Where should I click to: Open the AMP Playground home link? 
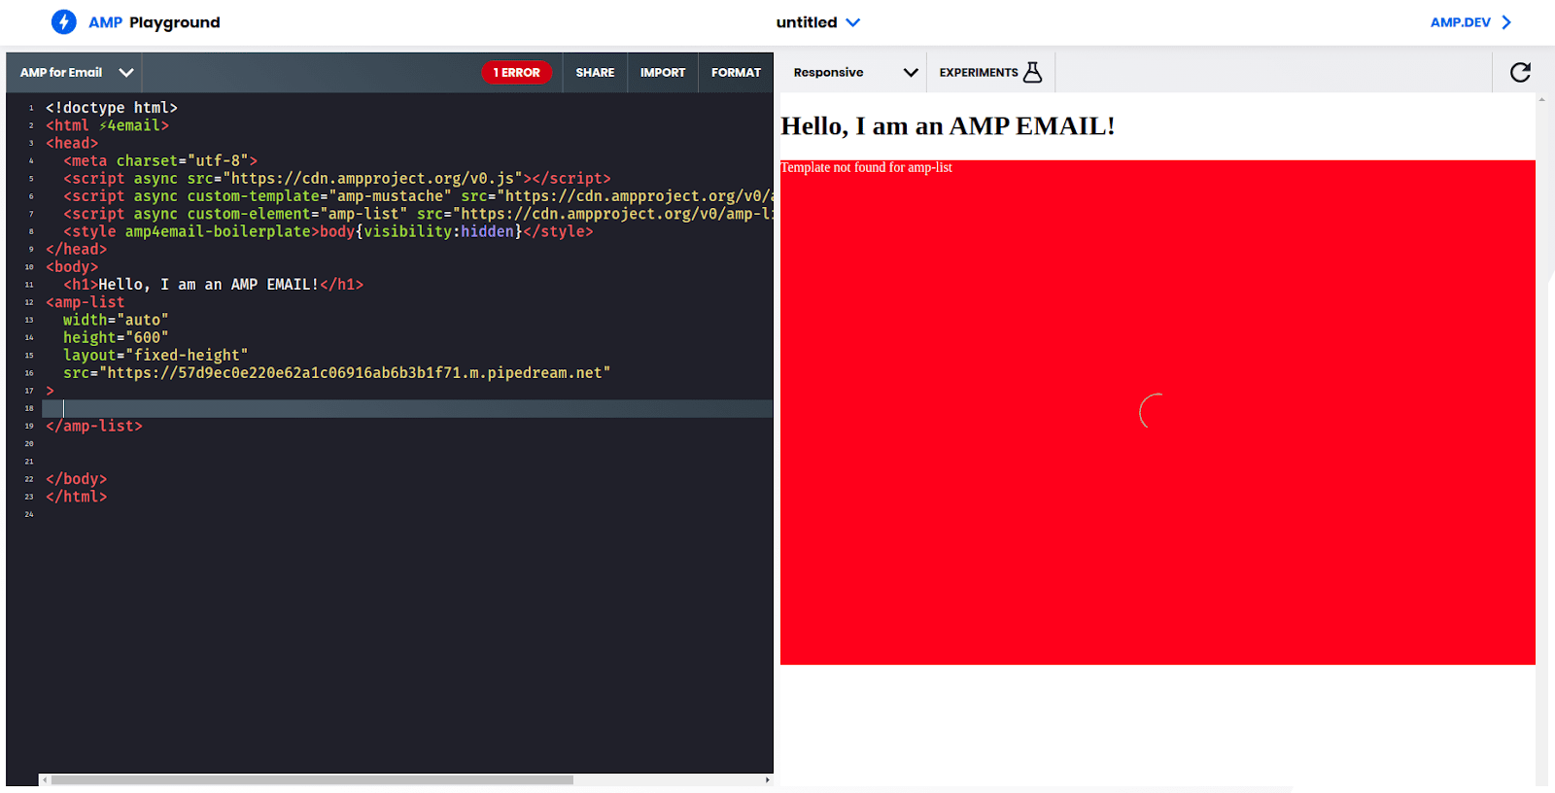coord(154,22)
